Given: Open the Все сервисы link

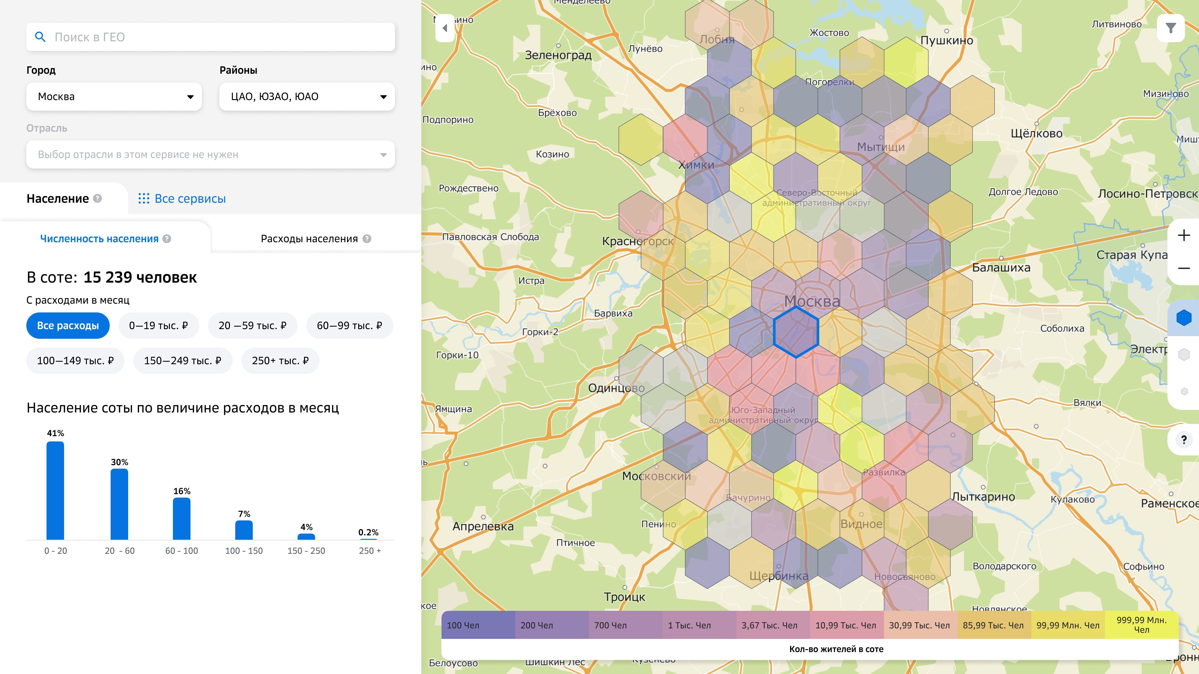Looking at the screenshot, I should 190,199.
